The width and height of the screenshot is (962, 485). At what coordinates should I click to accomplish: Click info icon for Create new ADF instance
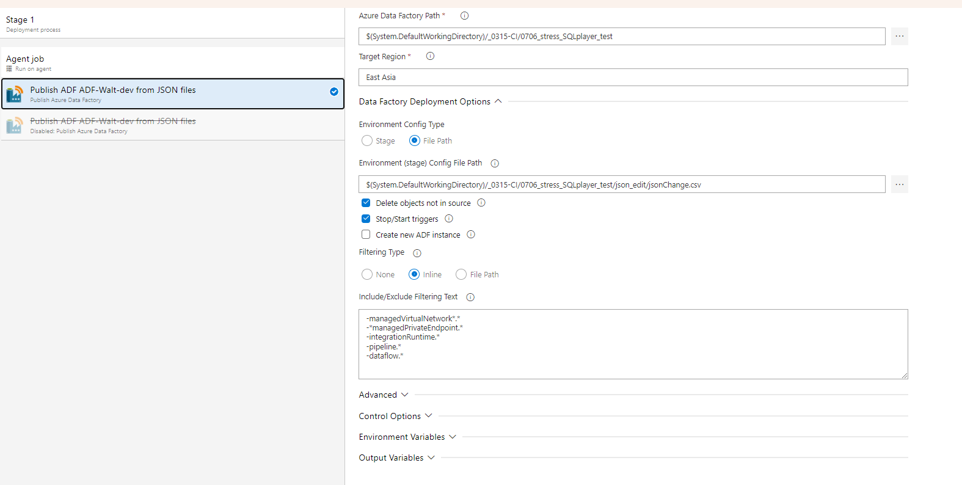pyautogui.click(x=471, y=235)
